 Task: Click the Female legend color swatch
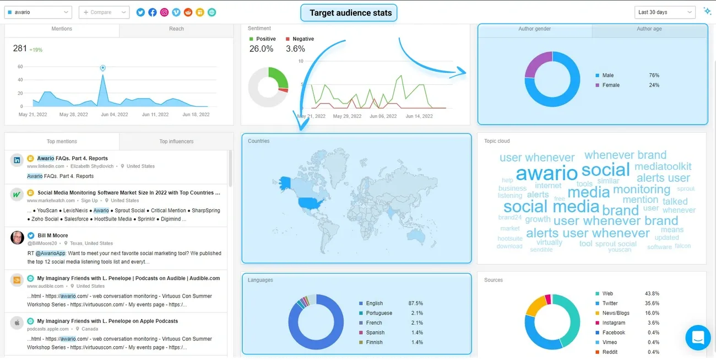598,85
